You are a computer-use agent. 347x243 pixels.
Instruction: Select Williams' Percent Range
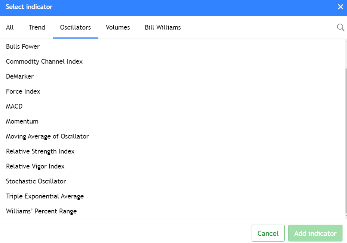click(41, 211)
